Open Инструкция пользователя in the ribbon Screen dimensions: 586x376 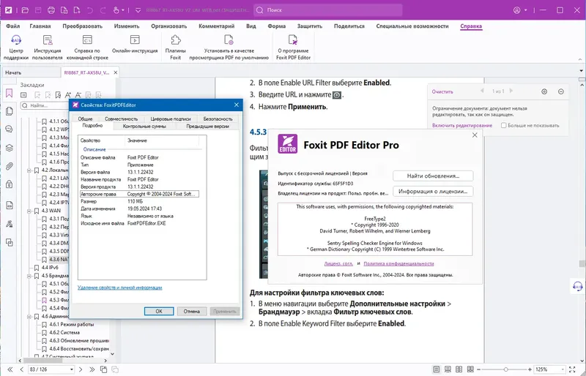[x=47, y=47]
